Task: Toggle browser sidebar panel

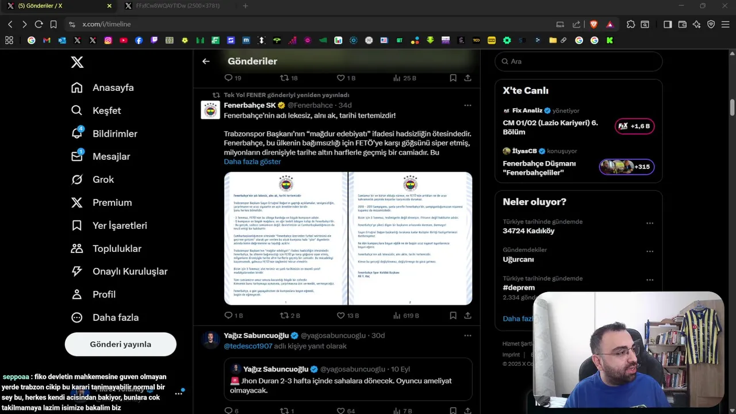Action: pyautogui.click(x=668, y=24)
